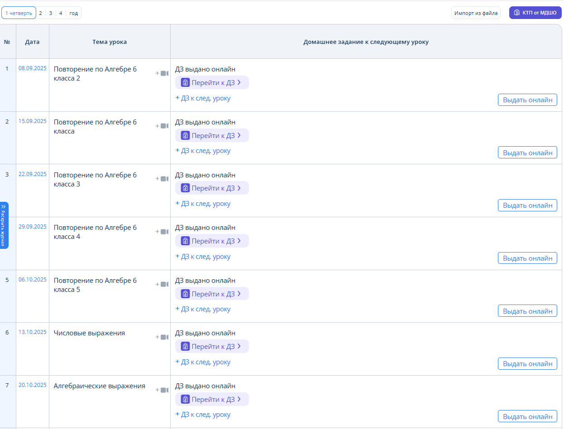Click the Импорт из файла button
Image resolution: width=564 pixels, height=429 pixels.
(476, 13)
